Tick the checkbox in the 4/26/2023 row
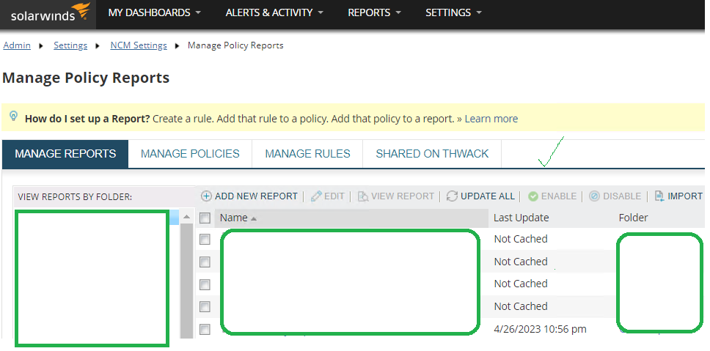This screenshot has width=710, height=351. (x=205, y=329)
